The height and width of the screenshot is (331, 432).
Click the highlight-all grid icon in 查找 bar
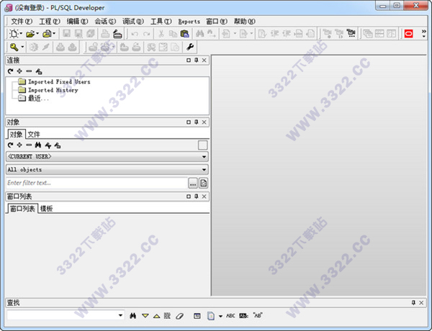[167, 316]
